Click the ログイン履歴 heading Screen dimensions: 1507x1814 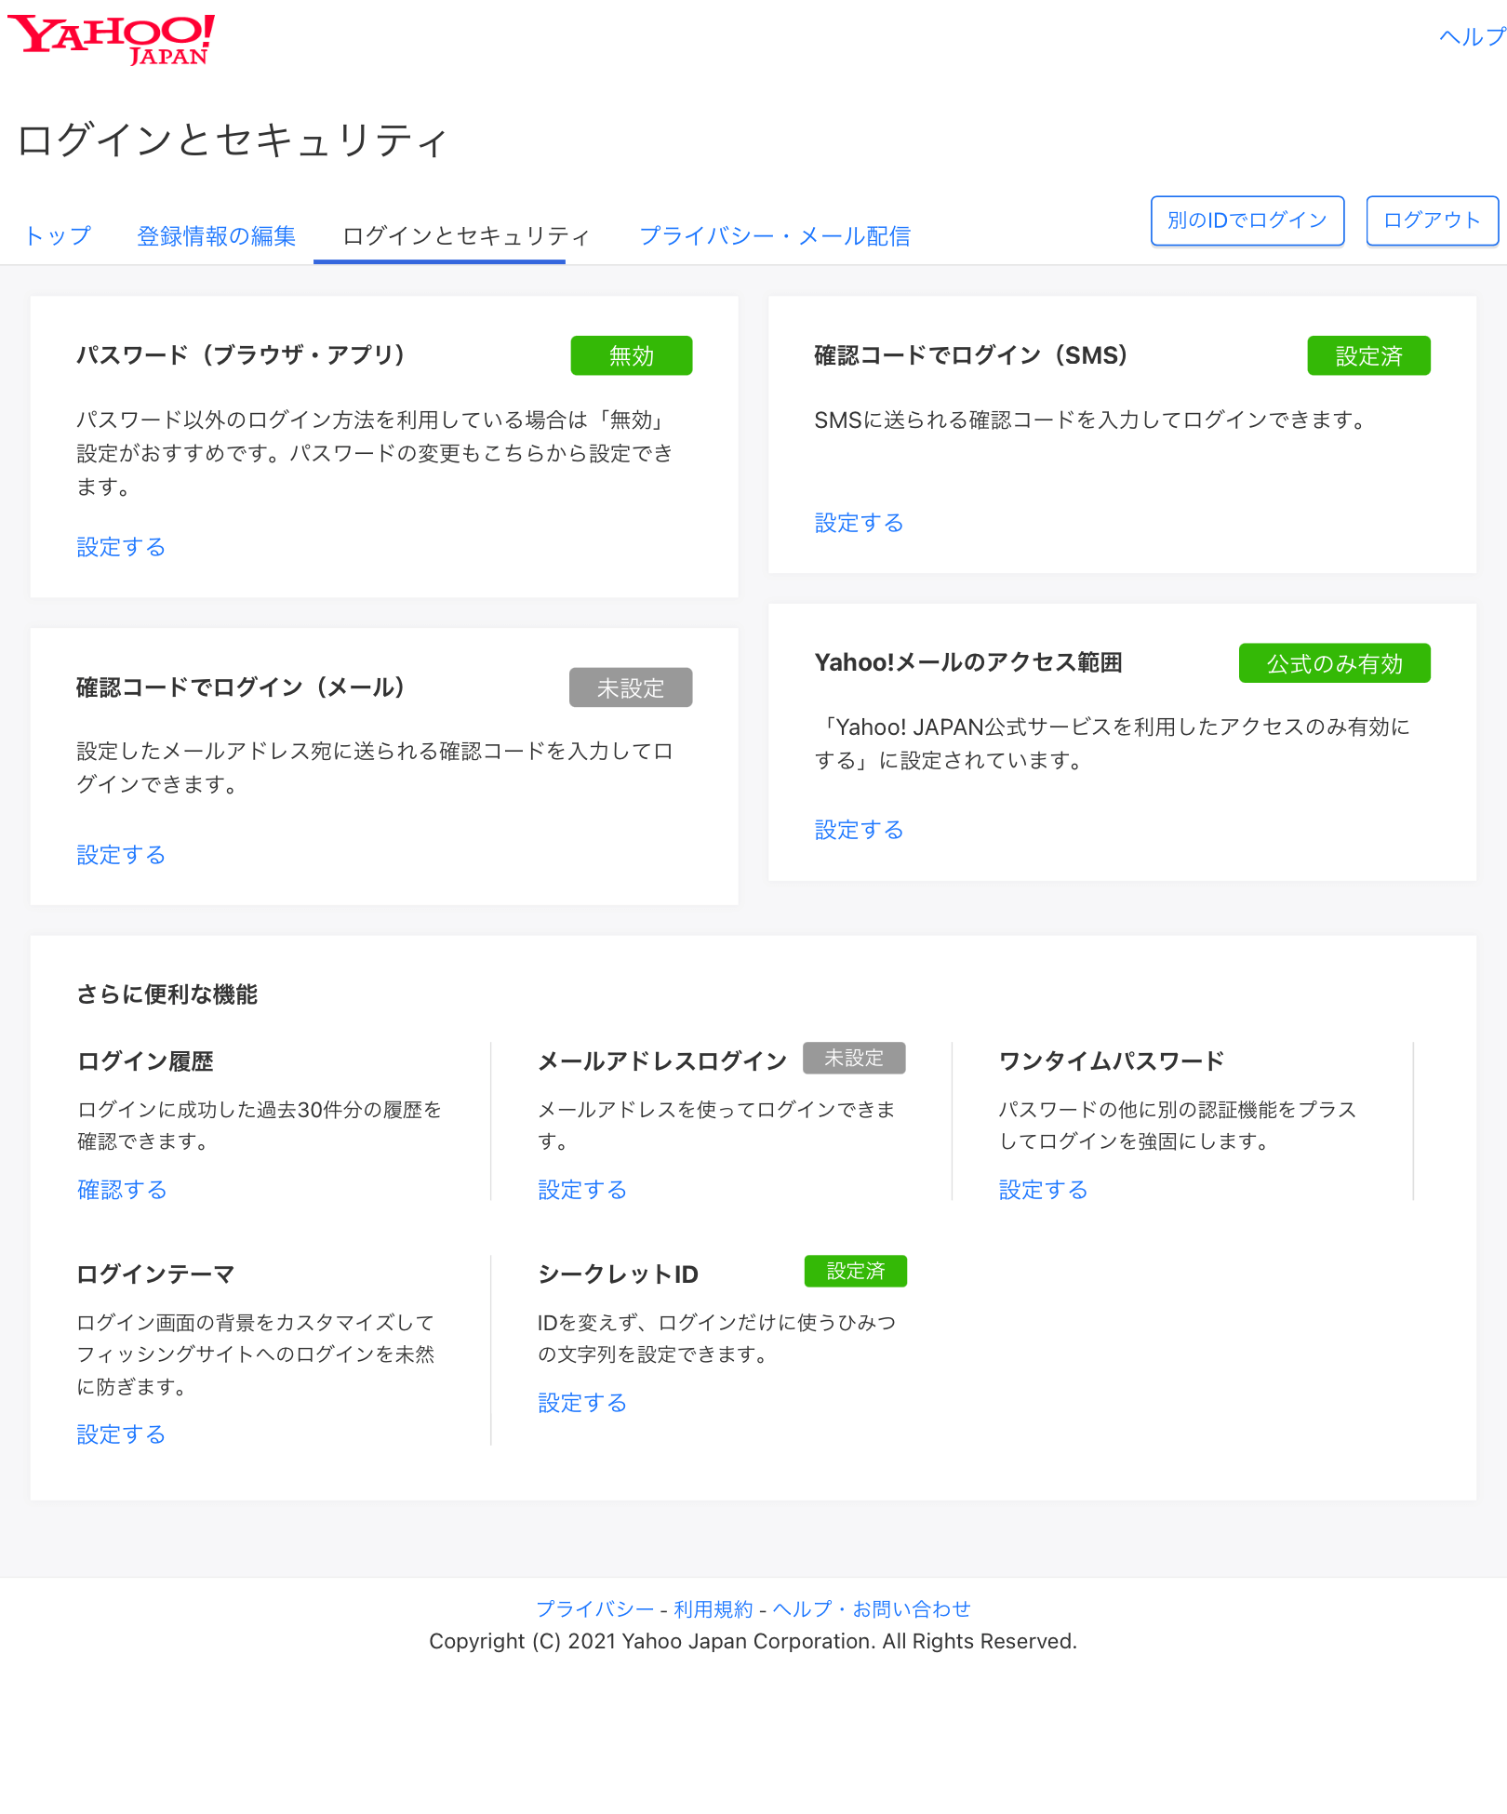tap(146, 1061)
